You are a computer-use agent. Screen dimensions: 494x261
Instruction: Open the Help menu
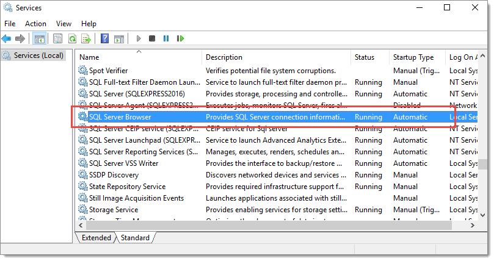89,24
